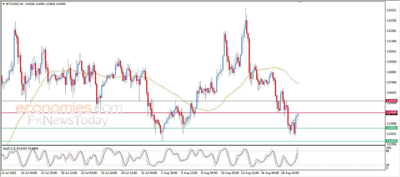The width and height of the screenshot is (400, 177).
Task: Click the 117406 price axis label
Action: click(392, 82)
